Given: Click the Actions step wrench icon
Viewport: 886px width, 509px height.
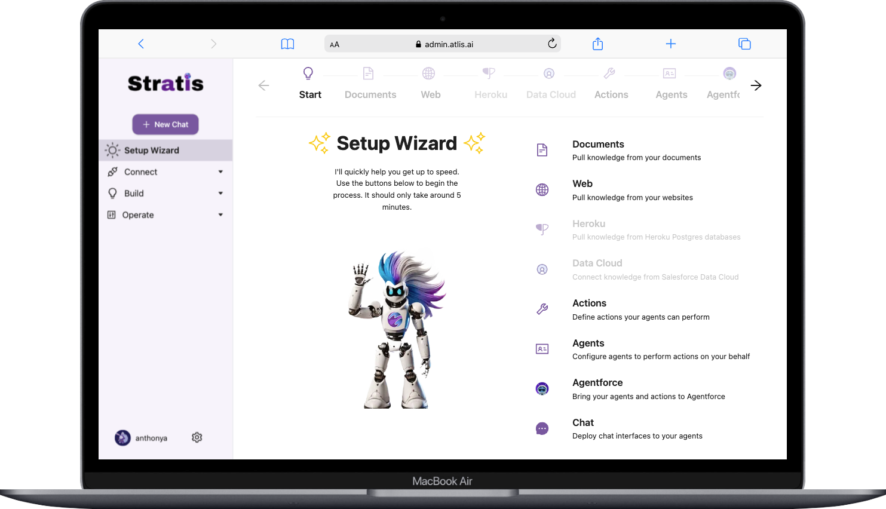Looking at the screenshot, I should coord(609,73).
